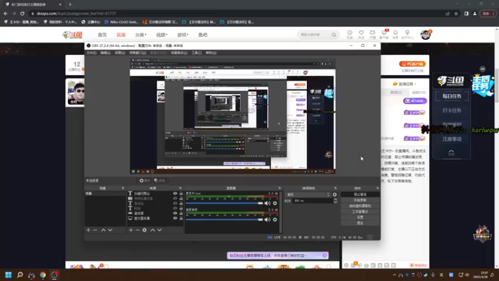Click the Douyu search magnifier icon
499x281 pixels.
coord(334,35)
